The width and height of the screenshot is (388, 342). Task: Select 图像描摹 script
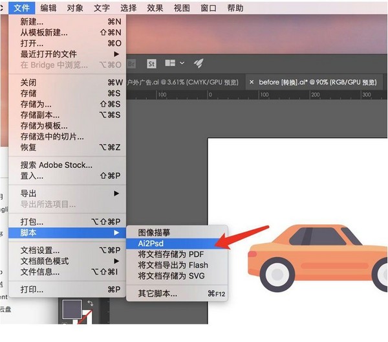click(177, 233)
